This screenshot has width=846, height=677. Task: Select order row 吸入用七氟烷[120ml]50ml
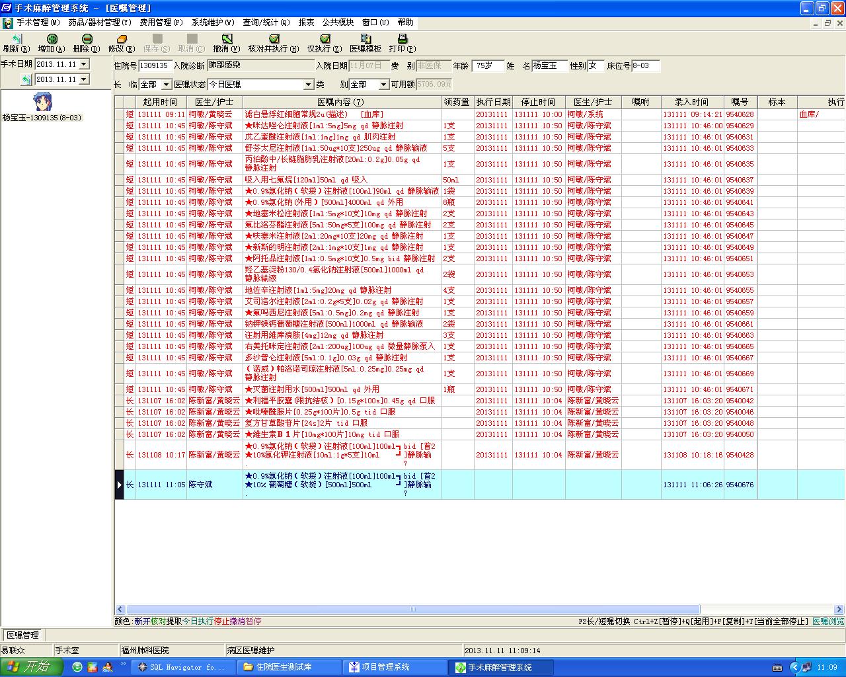(x=480, y=180)
